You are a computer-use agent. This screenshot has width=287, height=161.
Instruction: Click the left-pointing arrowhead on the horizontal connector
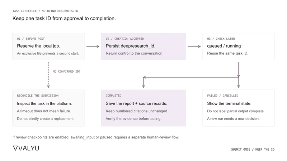click(145, 77)
